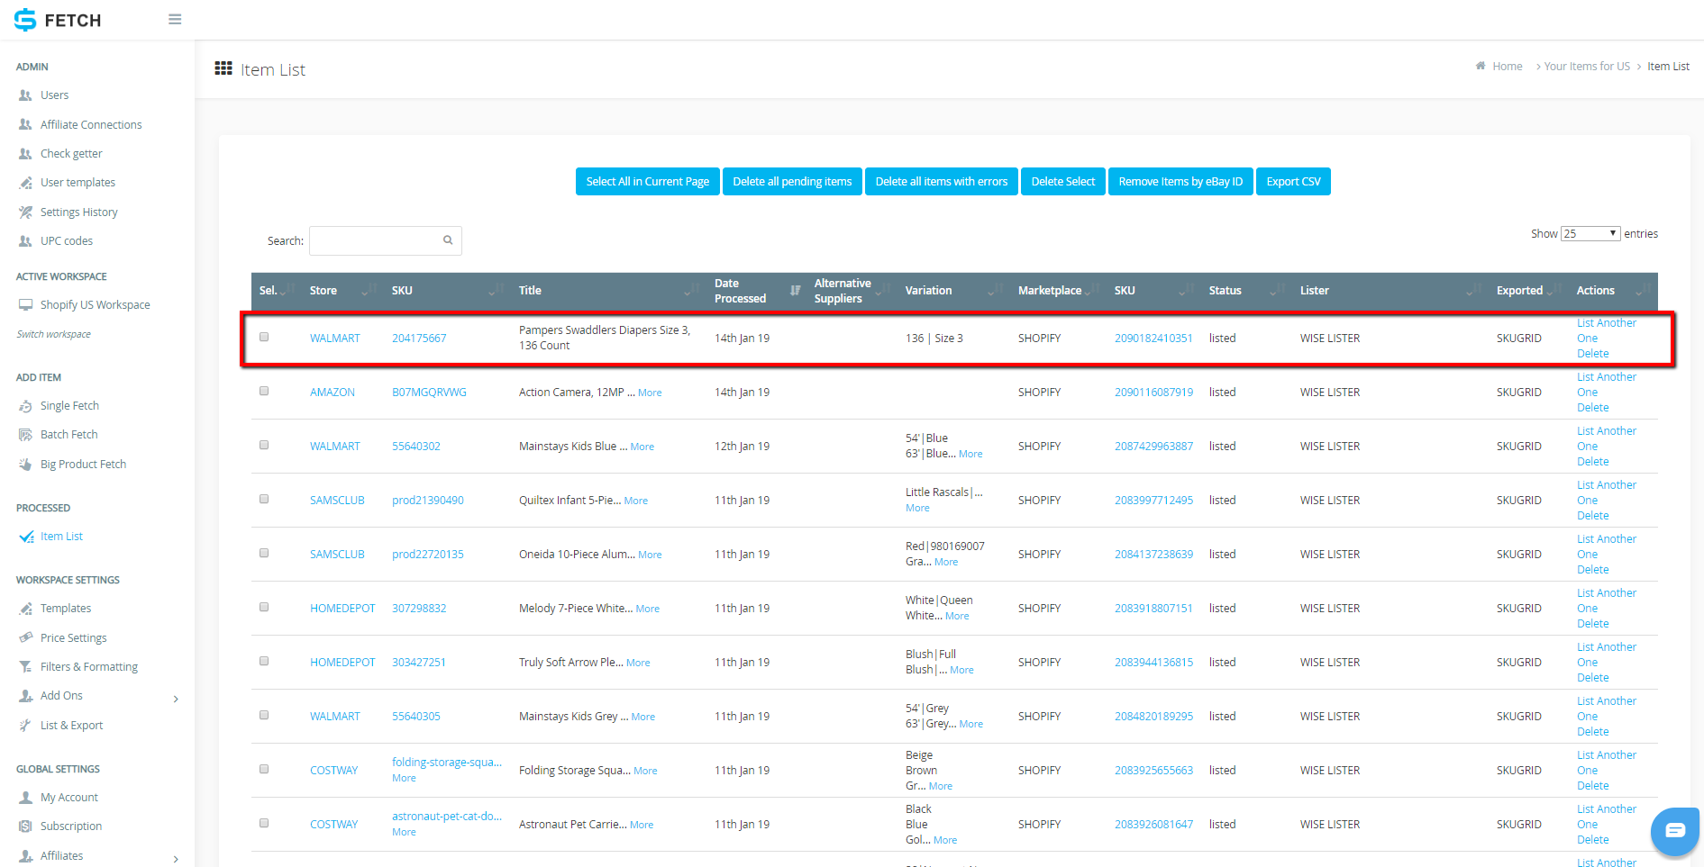The image size is (1704, 867).
Task: Go to Price Settings
Action: click(x=73, y=638)
